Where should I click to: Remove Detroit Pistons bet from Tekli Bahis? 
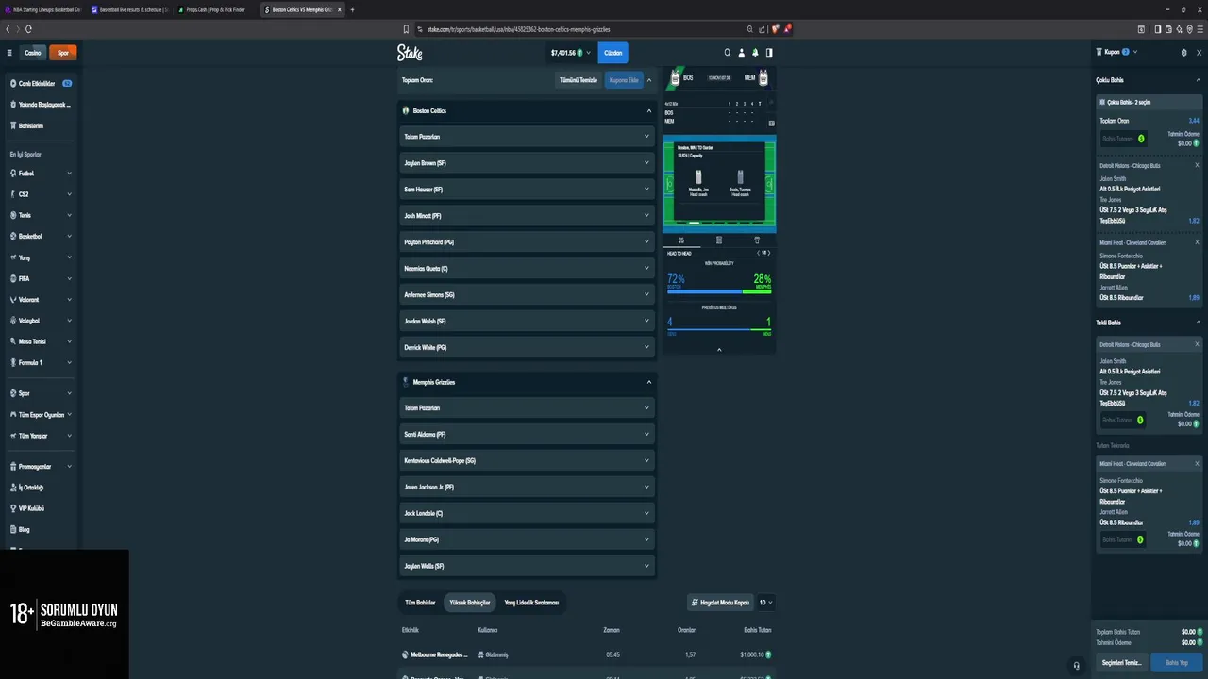click(x=1198, y=344)
